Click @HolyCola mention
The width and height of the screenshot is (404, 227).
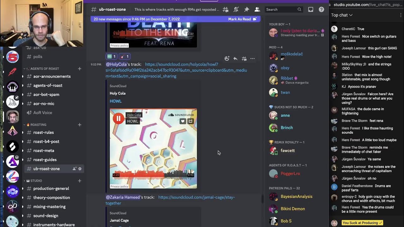click(116, 64)
